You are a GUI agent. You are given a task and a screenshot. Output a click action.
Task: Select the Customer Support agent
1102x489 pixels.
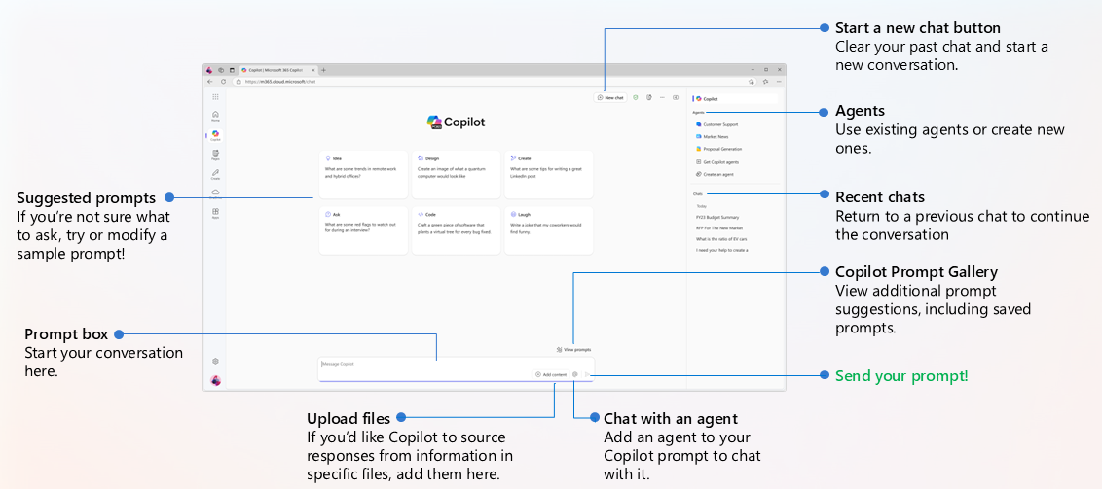click(718, 124)
